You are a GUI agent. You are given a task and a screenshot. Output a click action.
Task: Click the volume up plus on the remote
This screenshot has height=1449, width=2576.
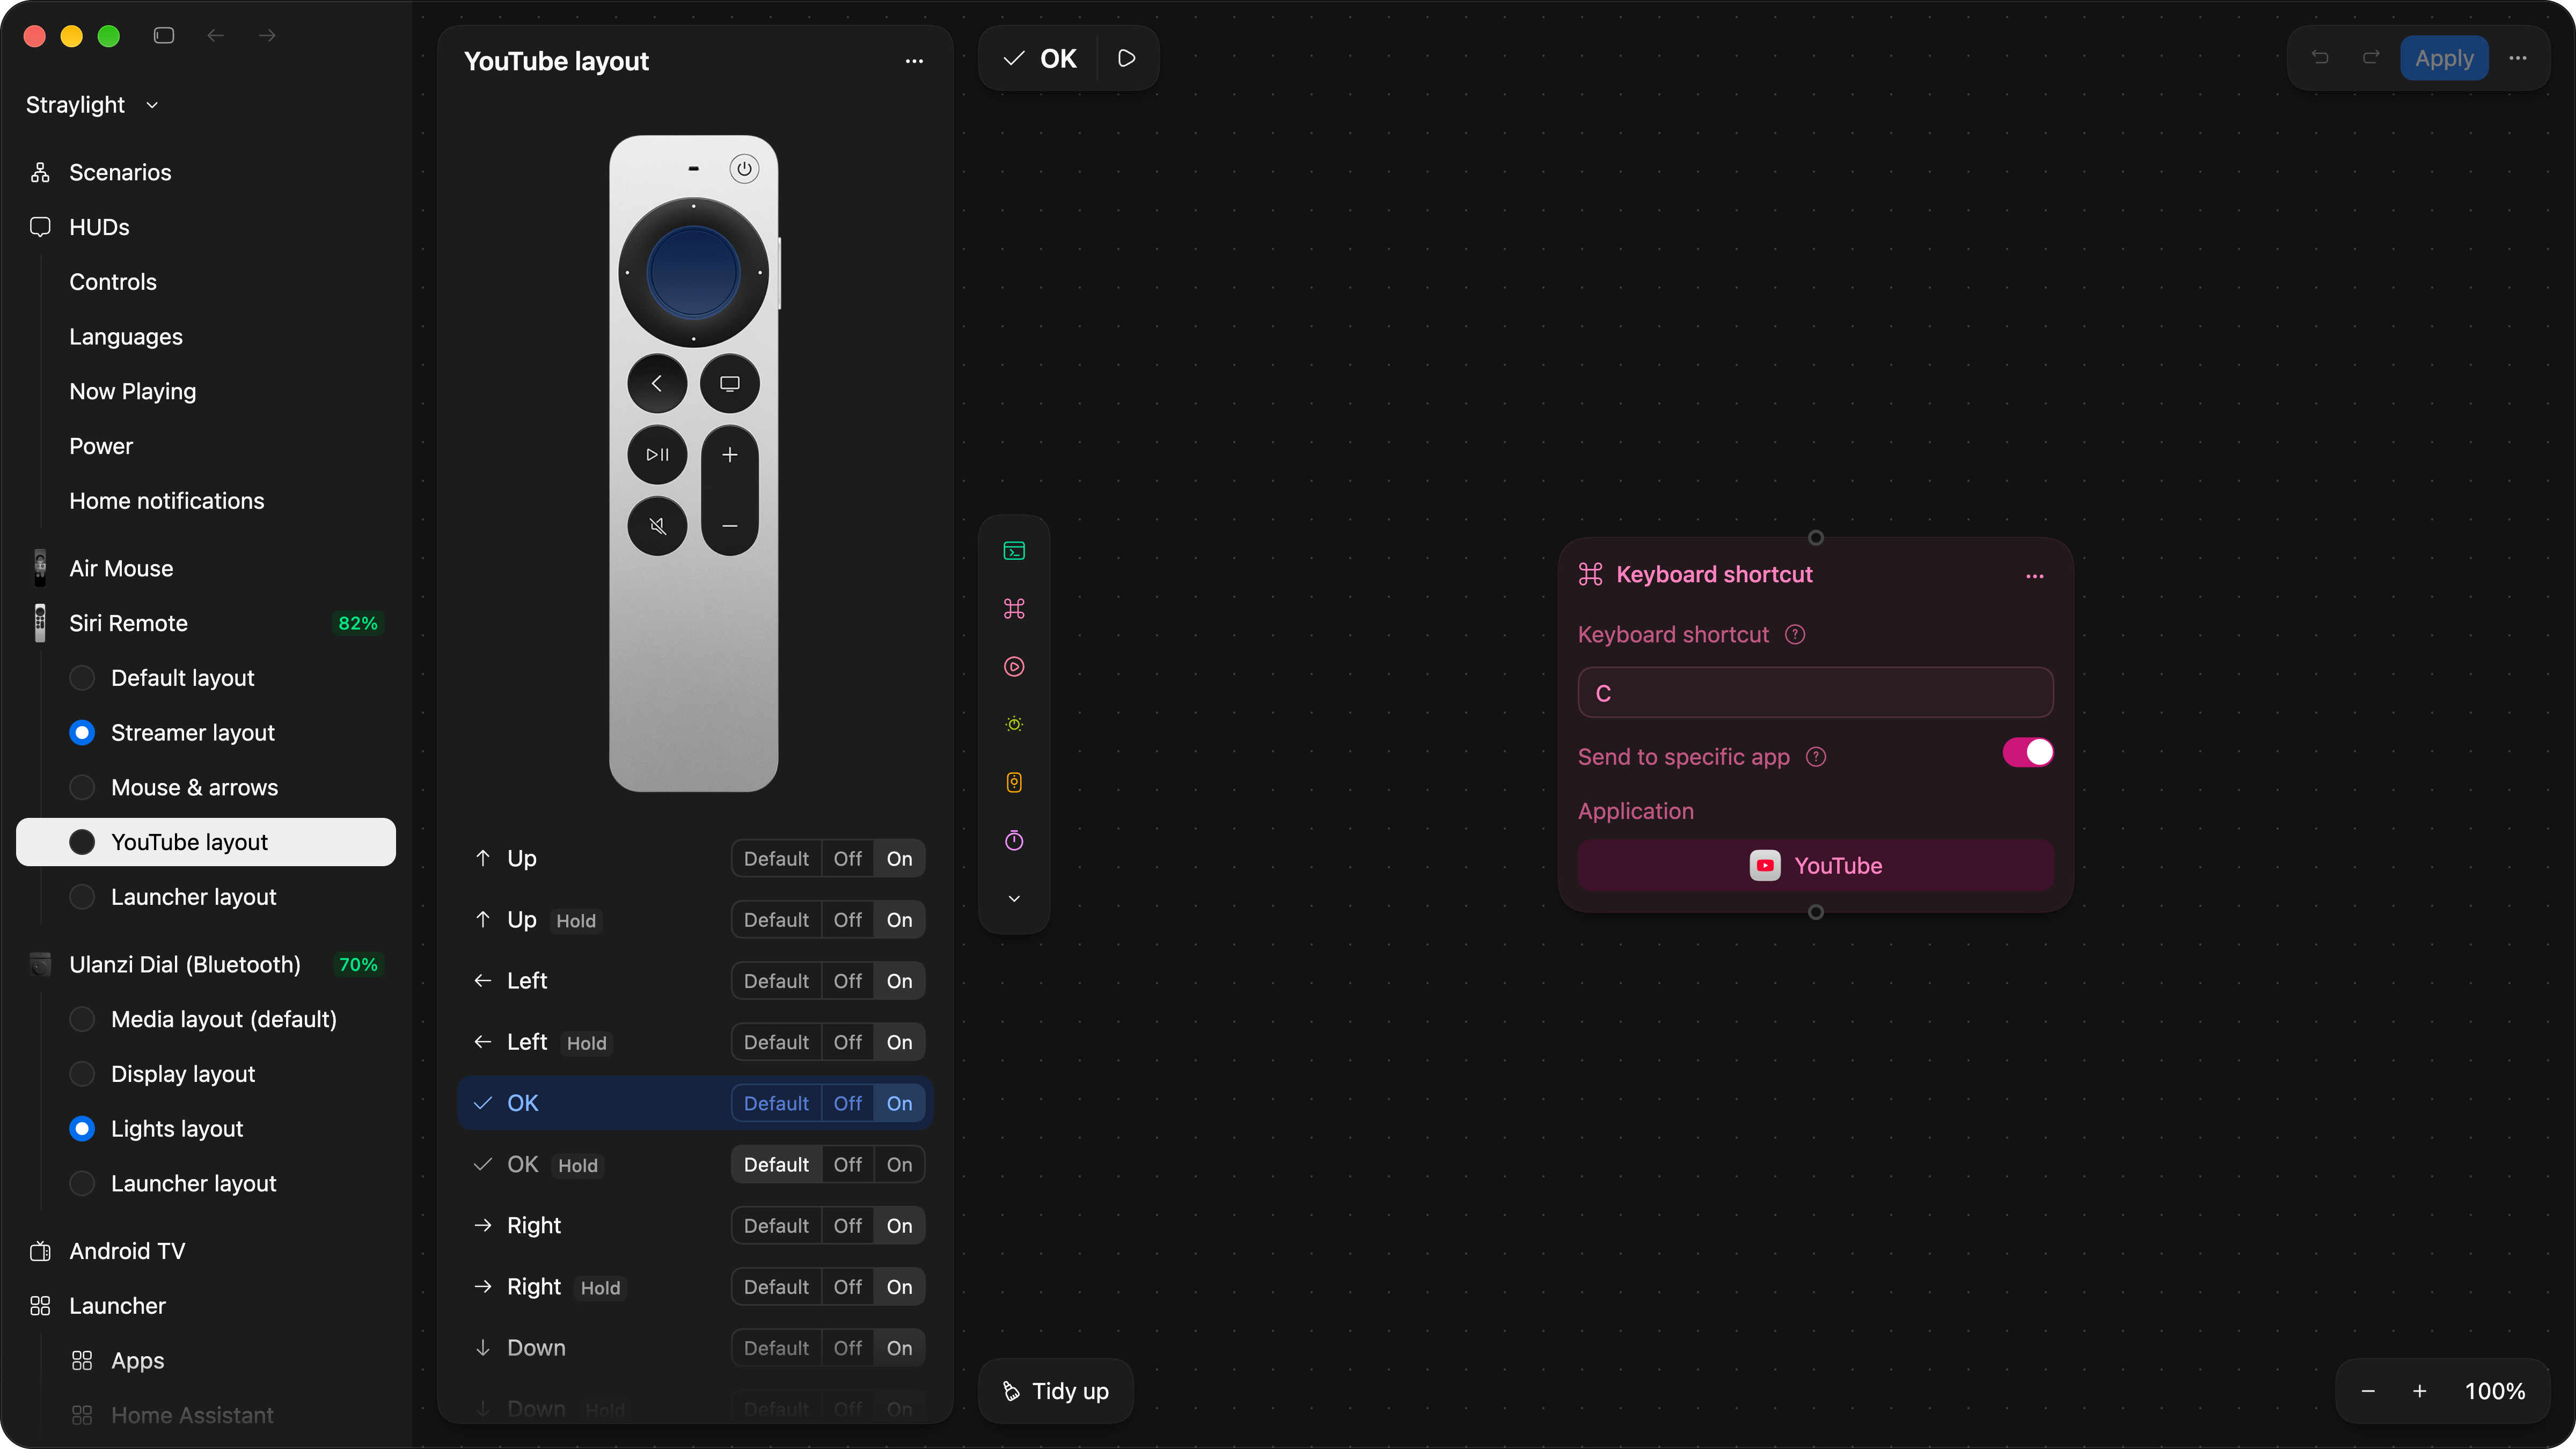730,455
